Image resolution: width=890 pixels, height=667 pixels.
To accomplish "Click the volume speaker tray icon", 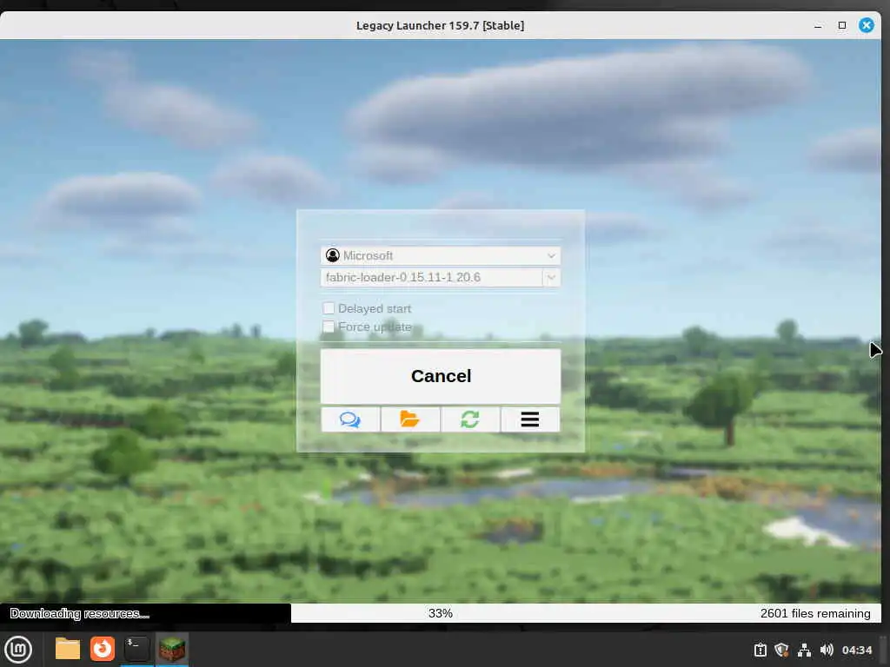I will pyautogui.click(x=827, y=650).
